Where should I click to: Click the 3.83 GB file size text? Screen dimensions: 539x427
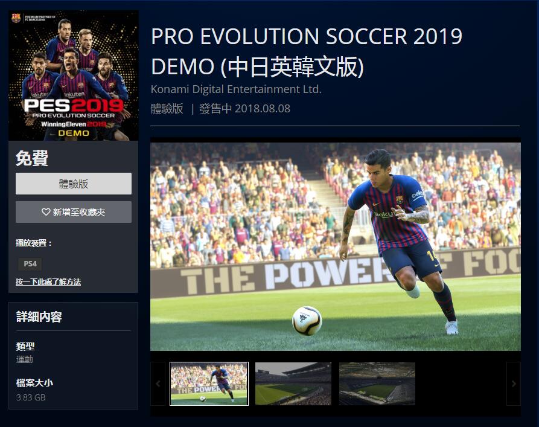coord(31,397)
